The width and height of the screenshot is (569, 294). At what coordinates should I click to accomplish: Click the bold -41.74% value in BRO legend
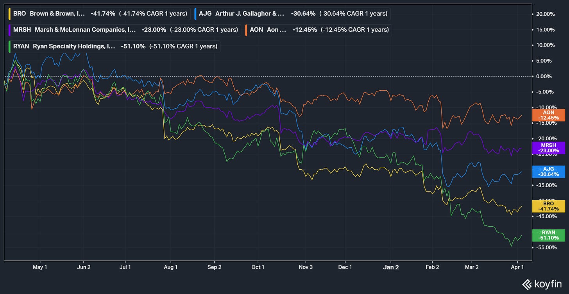coord(103,13)
